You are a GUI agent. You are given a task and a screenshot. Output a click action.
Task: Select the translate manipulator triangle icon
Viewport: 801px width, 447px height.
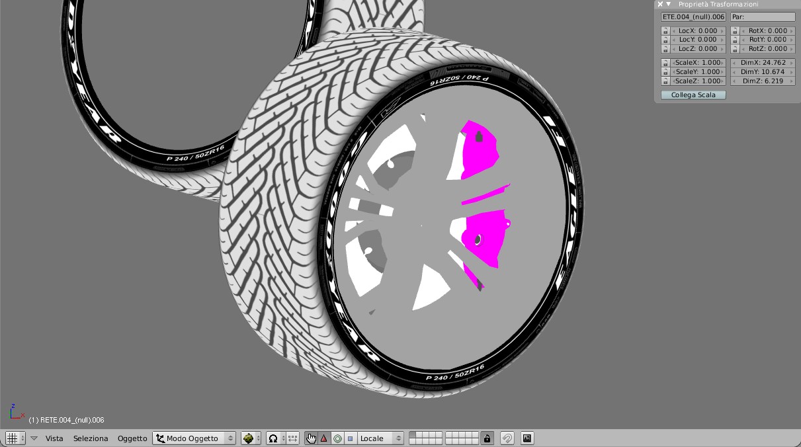[x=324, y=438]
